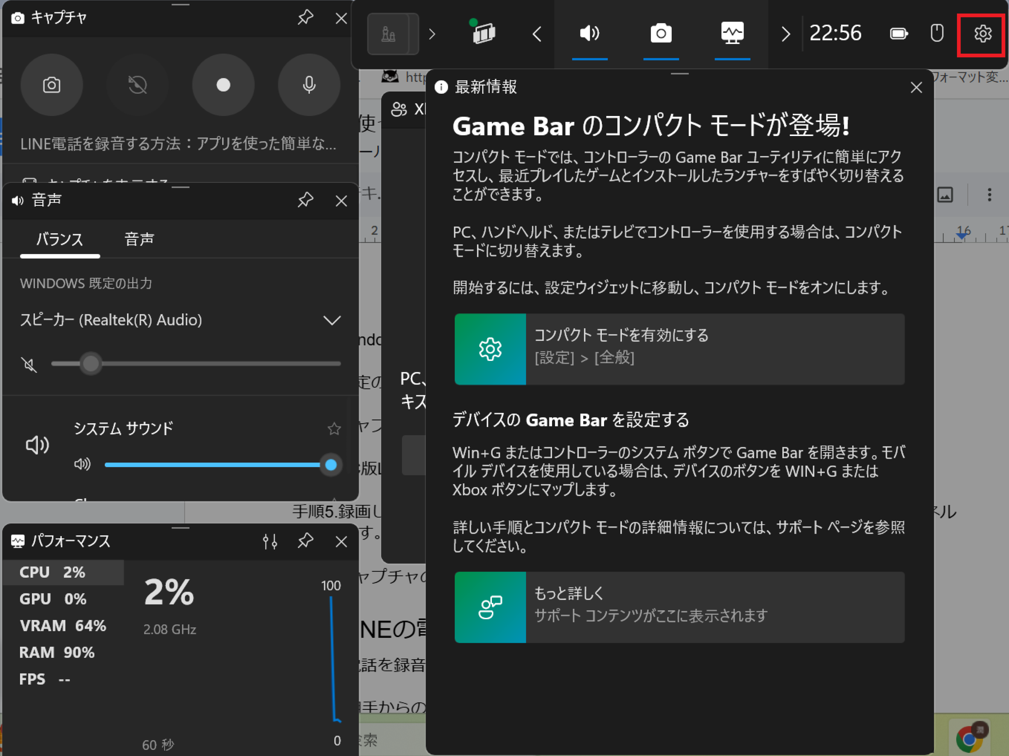Open the capture widget from Game Bar toolbar
Screen dimensions: 1009x756
coord(660,33)
